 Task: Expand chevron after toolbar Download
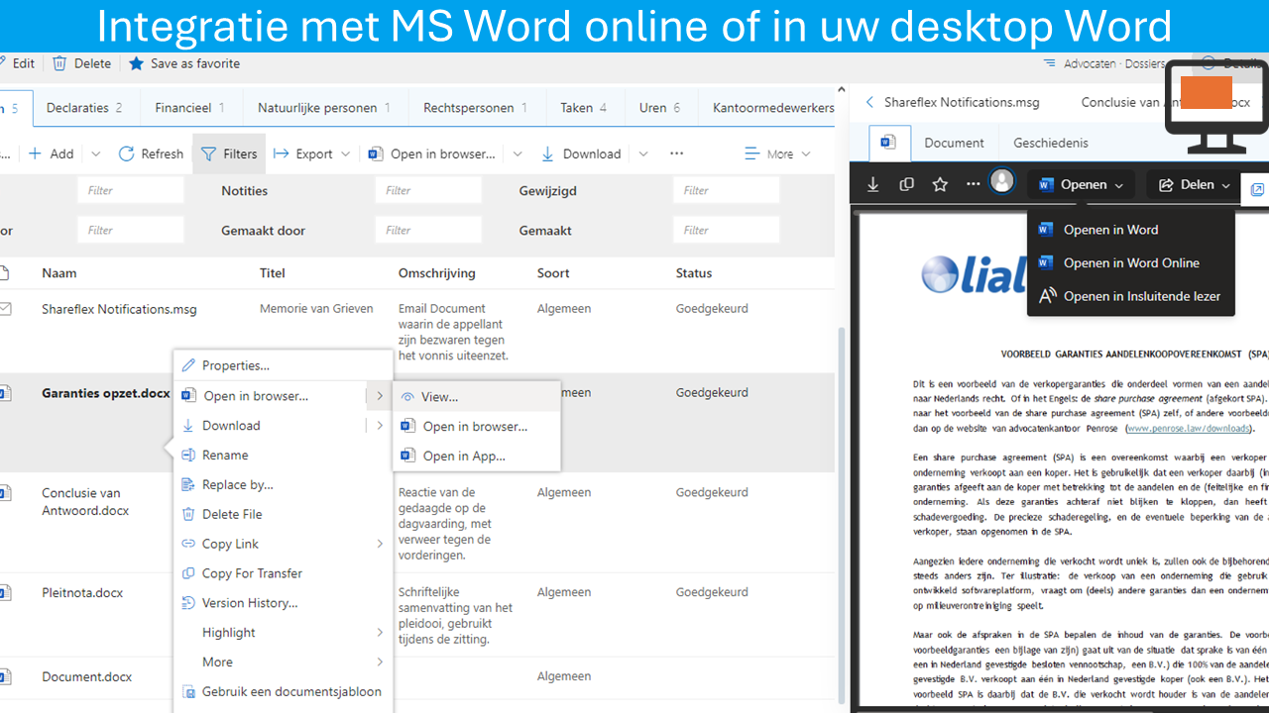pyautogui.click(x=642, y=153)
